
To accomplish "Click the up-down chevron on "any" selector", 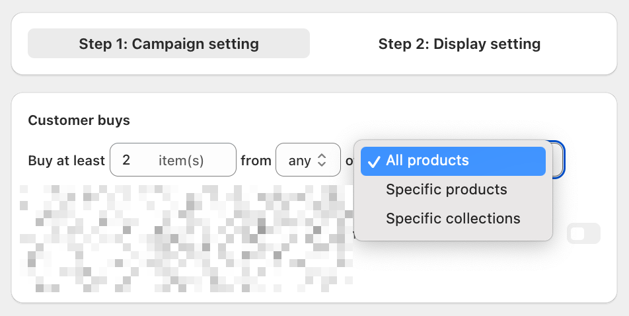I will (322, 160).
